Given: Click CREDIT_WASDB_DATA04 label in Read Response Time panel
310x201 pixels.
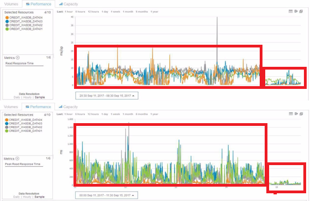Looking at the screenshot, I should pyautogui.click(x=26, y=18).
